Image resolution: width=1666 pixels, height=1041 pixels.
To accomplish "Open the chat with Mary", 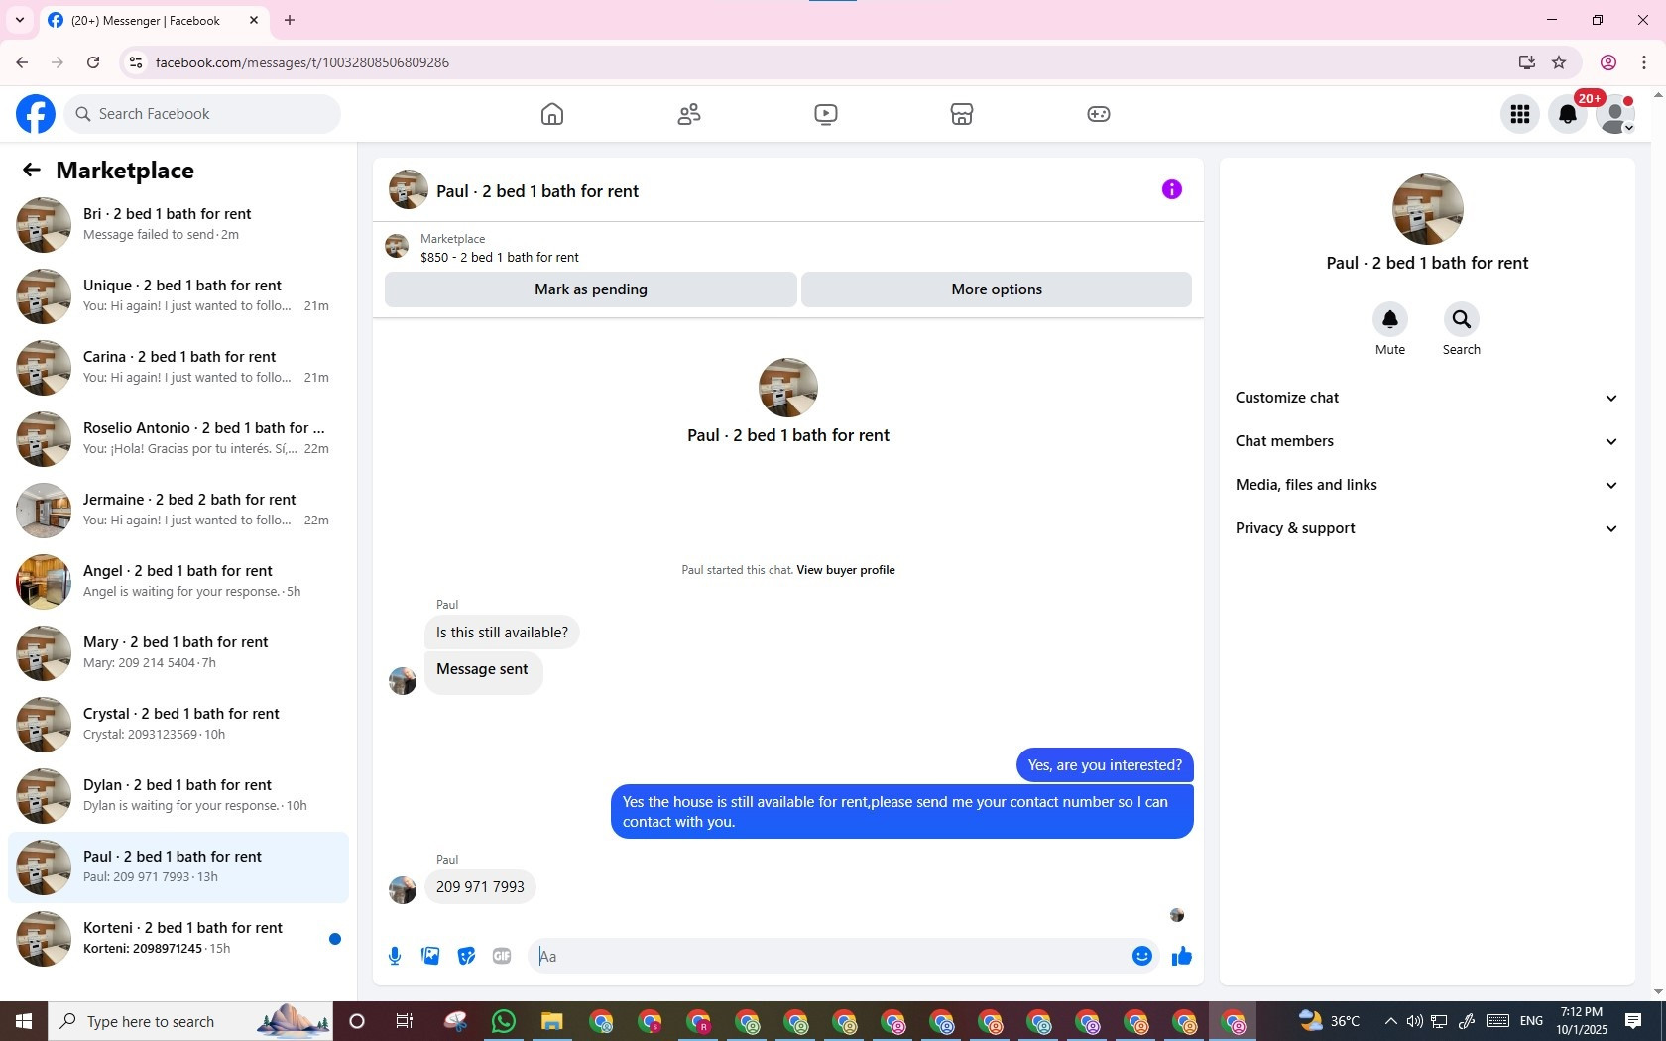I will [178, 652].
